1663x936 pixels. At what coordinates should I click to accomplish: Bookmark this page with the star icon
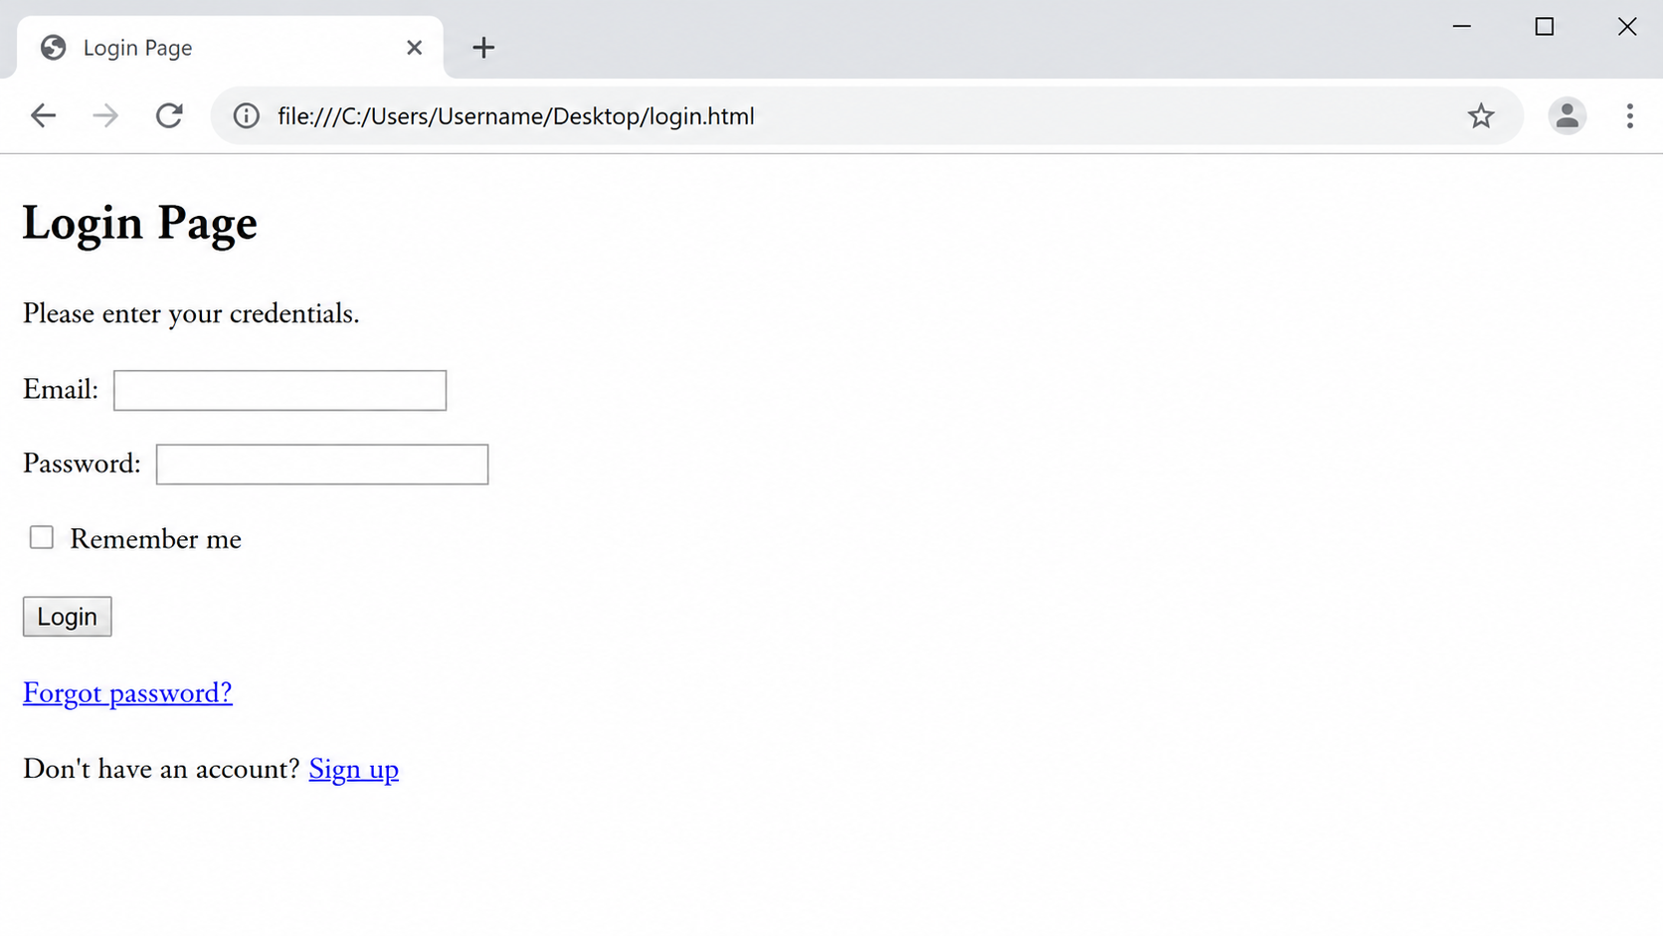(1481, 115)
